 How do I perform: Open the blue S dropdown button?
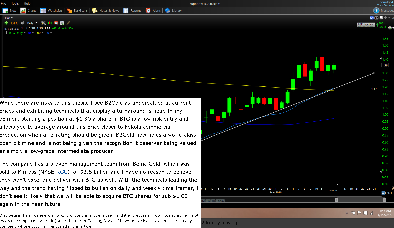pyautogui.click(x=372, y=18)
